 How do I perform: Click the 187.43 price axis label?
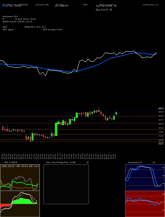click(161, 128)
